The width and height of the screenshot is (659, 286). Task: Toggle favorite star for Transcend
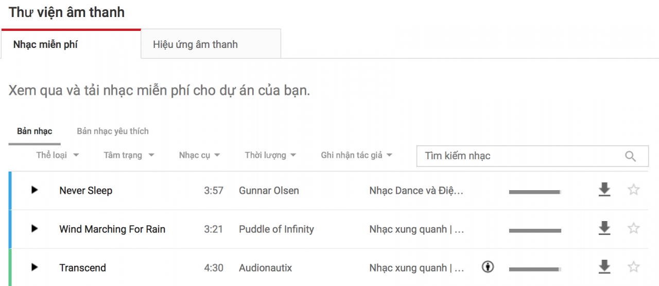[x=633, y=267]
